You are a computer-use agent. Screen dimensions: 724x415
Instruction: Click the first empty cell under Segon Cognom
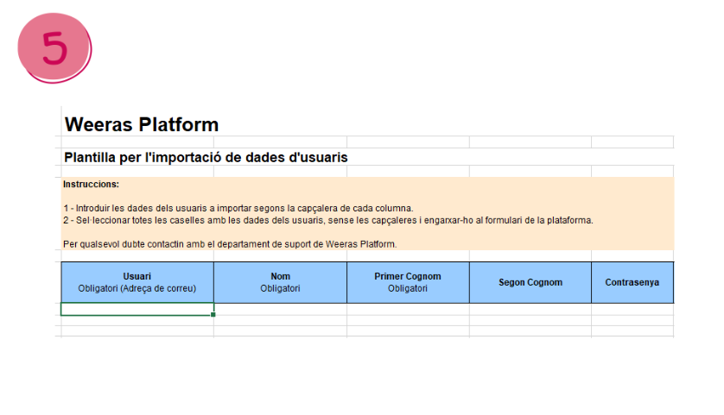pos(530,309)
